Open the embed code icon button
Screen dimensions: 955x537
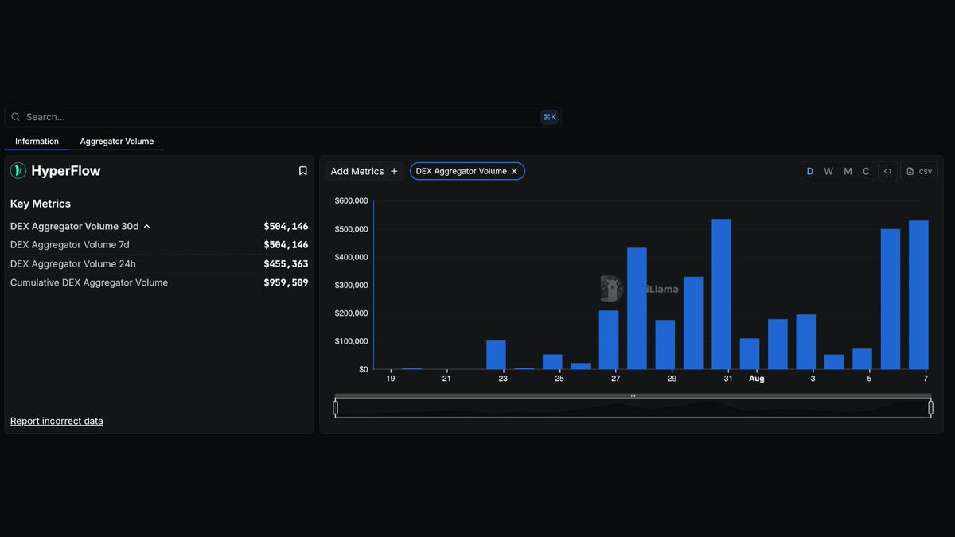tap(888, 171)
